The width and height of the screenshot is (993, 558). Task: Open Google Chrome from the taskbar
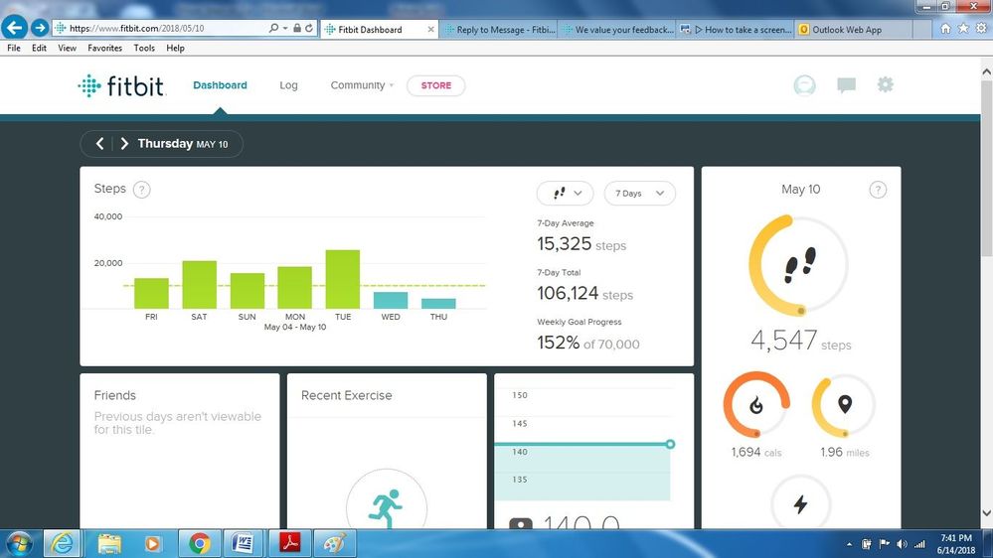pyautogui.click(x=200, y=543)
